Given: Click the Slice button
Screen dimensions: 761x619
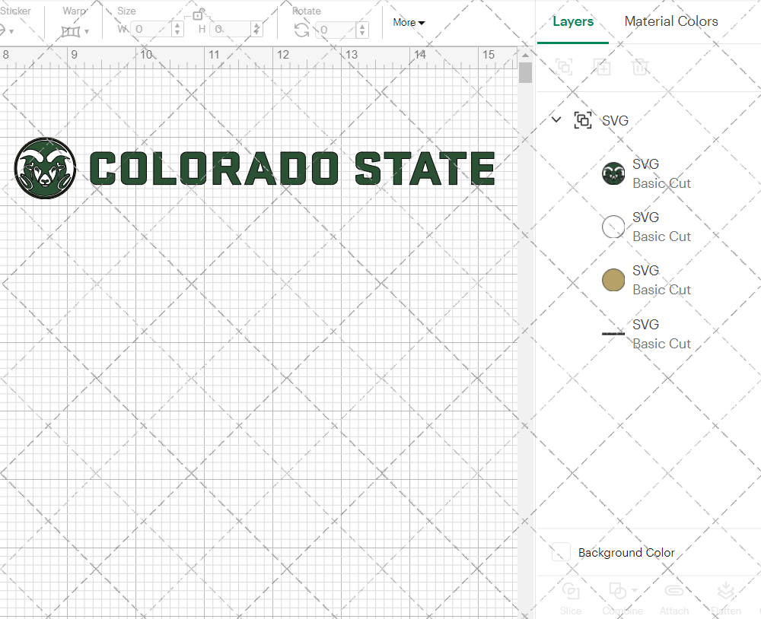Looking at the screenshot, I should (x=570, y=599).
